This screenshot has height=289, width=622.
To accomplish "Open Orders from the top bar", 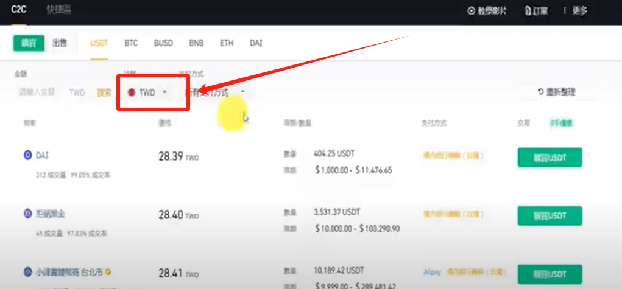I will point(536,10).
